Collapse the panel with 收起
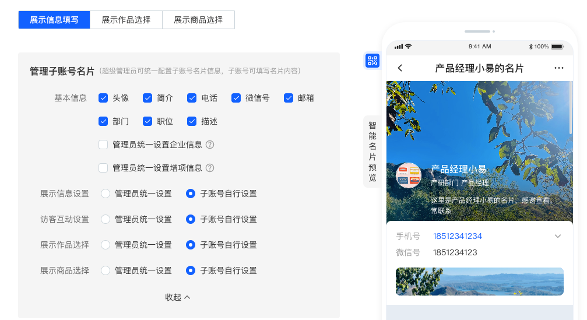 (178, 297)
